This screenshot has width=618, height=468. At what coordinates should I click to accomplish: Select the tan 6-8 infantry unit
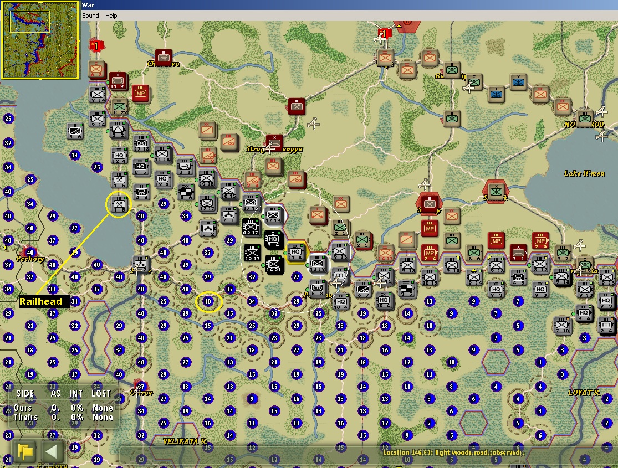pyautogui.click(x=96, y=69)
